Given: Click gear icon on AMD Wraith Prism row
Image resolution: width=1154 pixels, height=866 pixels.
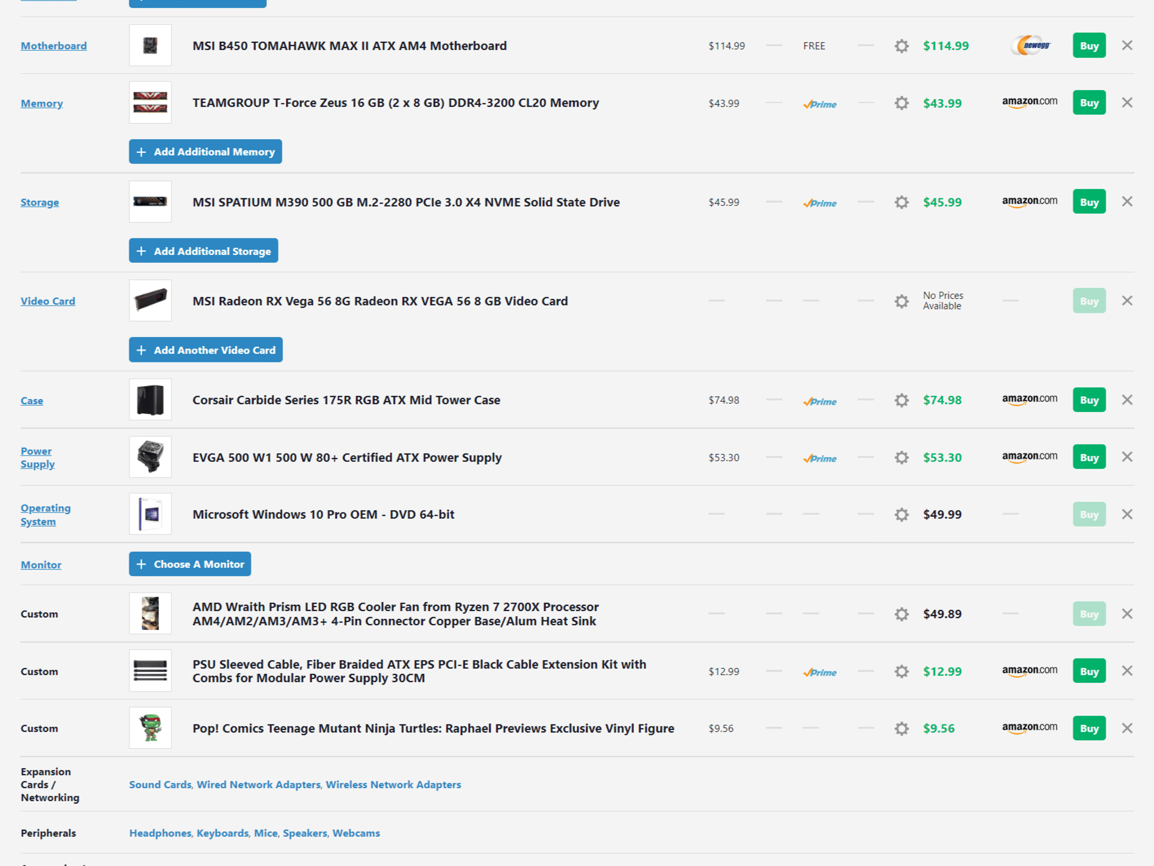Looking at the screenshot, I should tap(902, 614).
